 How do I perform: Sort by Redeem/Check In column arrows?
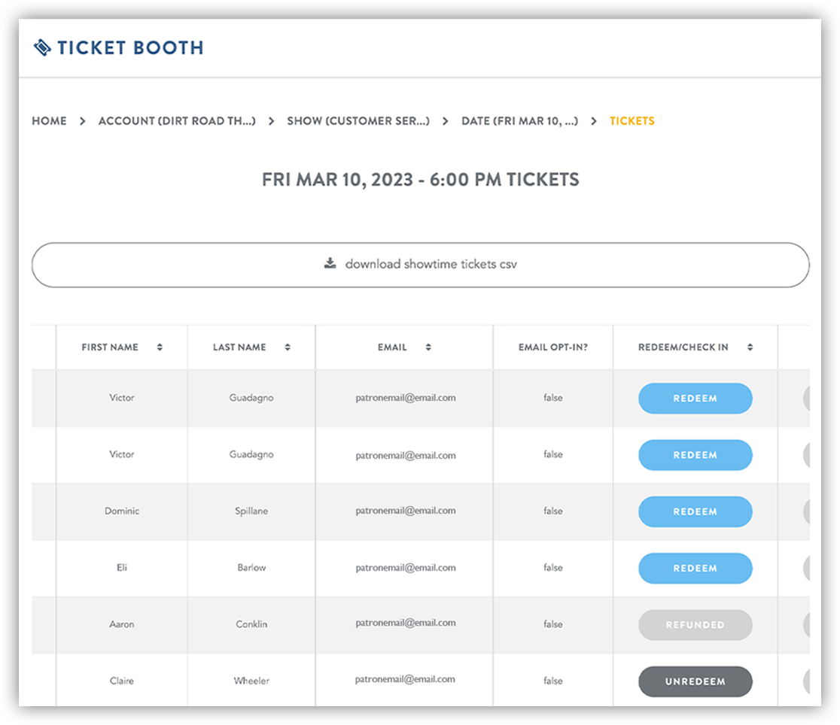(x=750, y=347)
